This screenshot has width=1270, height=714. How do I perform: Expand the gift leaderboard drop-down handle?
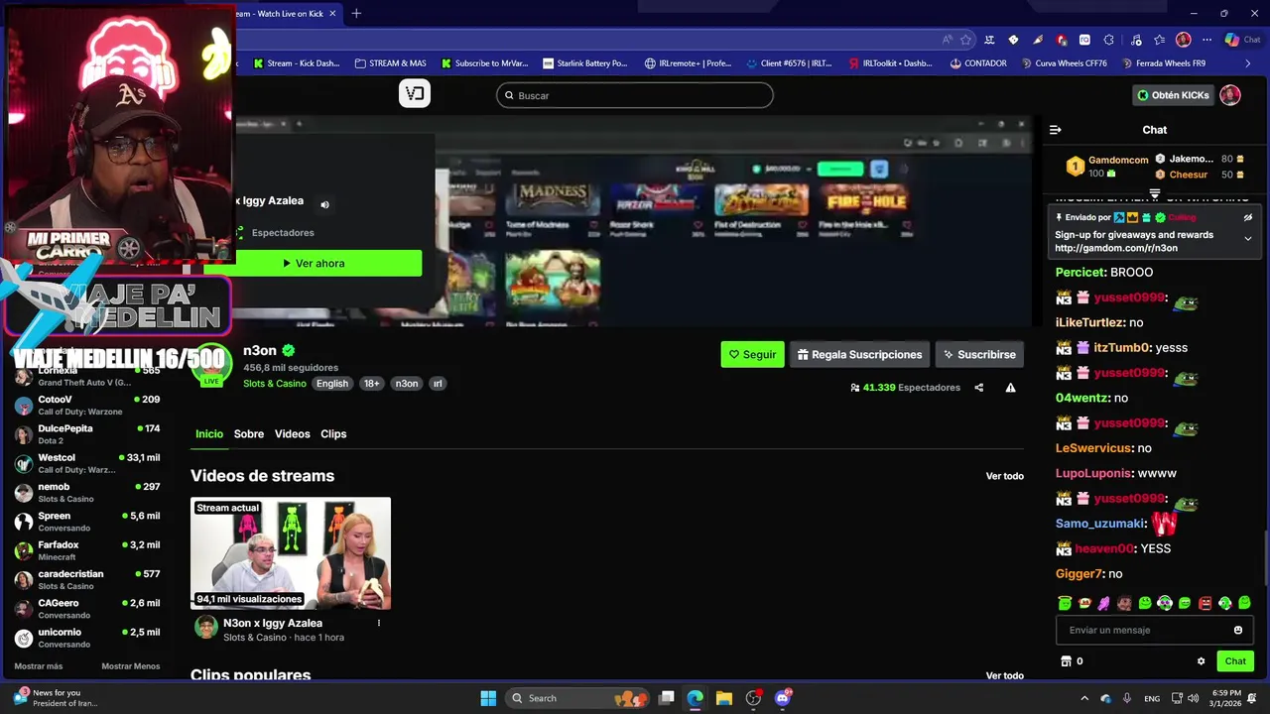coord(1155,193)
